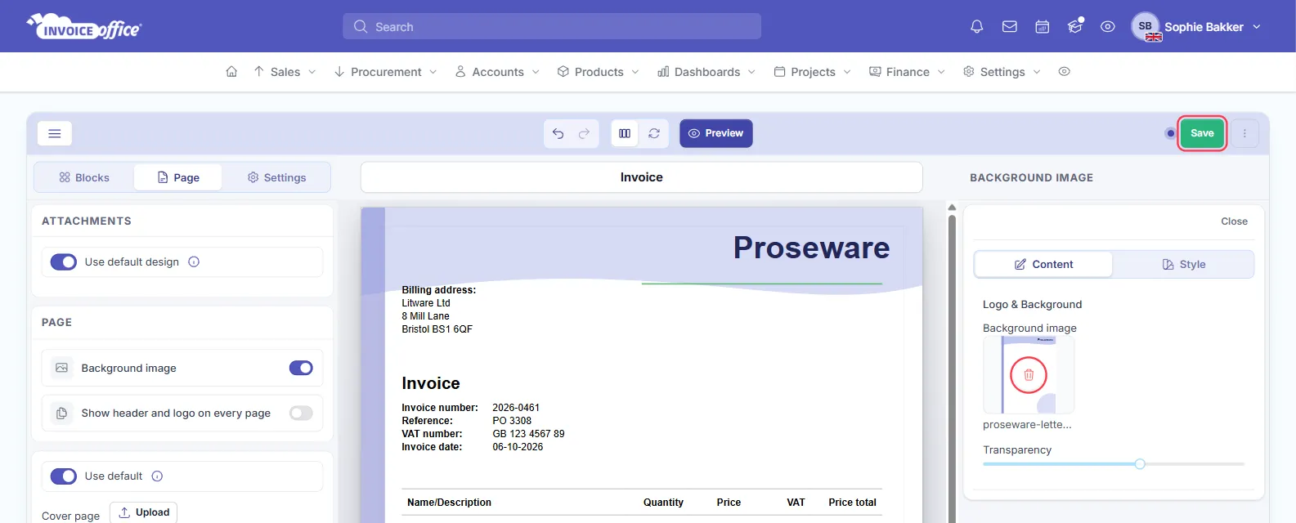Click the eye icon after Settings menu
Screen dimensions: 1296x523
1064,72
